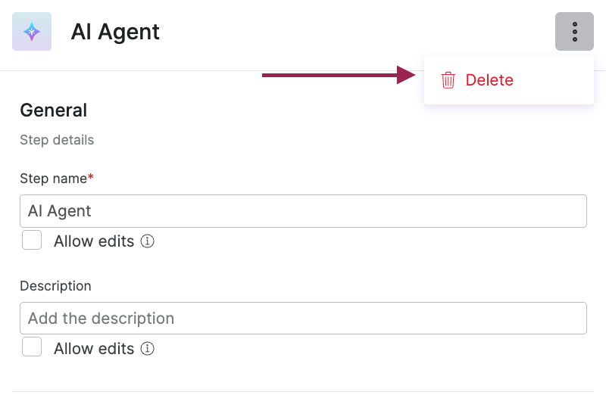Image resolution: width=606 pixels, height=398 pixels.
Task: Open info tooltip for Step name Allow edits
Action: [x=147, y=241]
